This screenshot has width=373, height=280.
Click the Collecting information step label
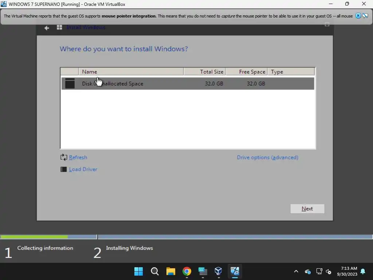[45, 248]
